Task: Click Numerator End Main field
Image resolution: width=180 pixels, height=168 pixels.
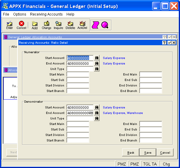Action: 151,74
